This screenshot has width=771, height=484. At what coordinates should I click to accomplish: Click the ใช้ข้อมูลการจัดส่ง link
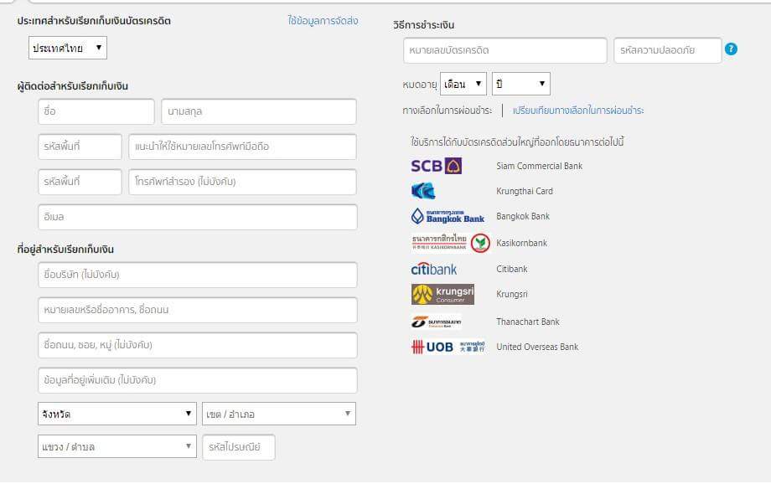click(323, 21)
